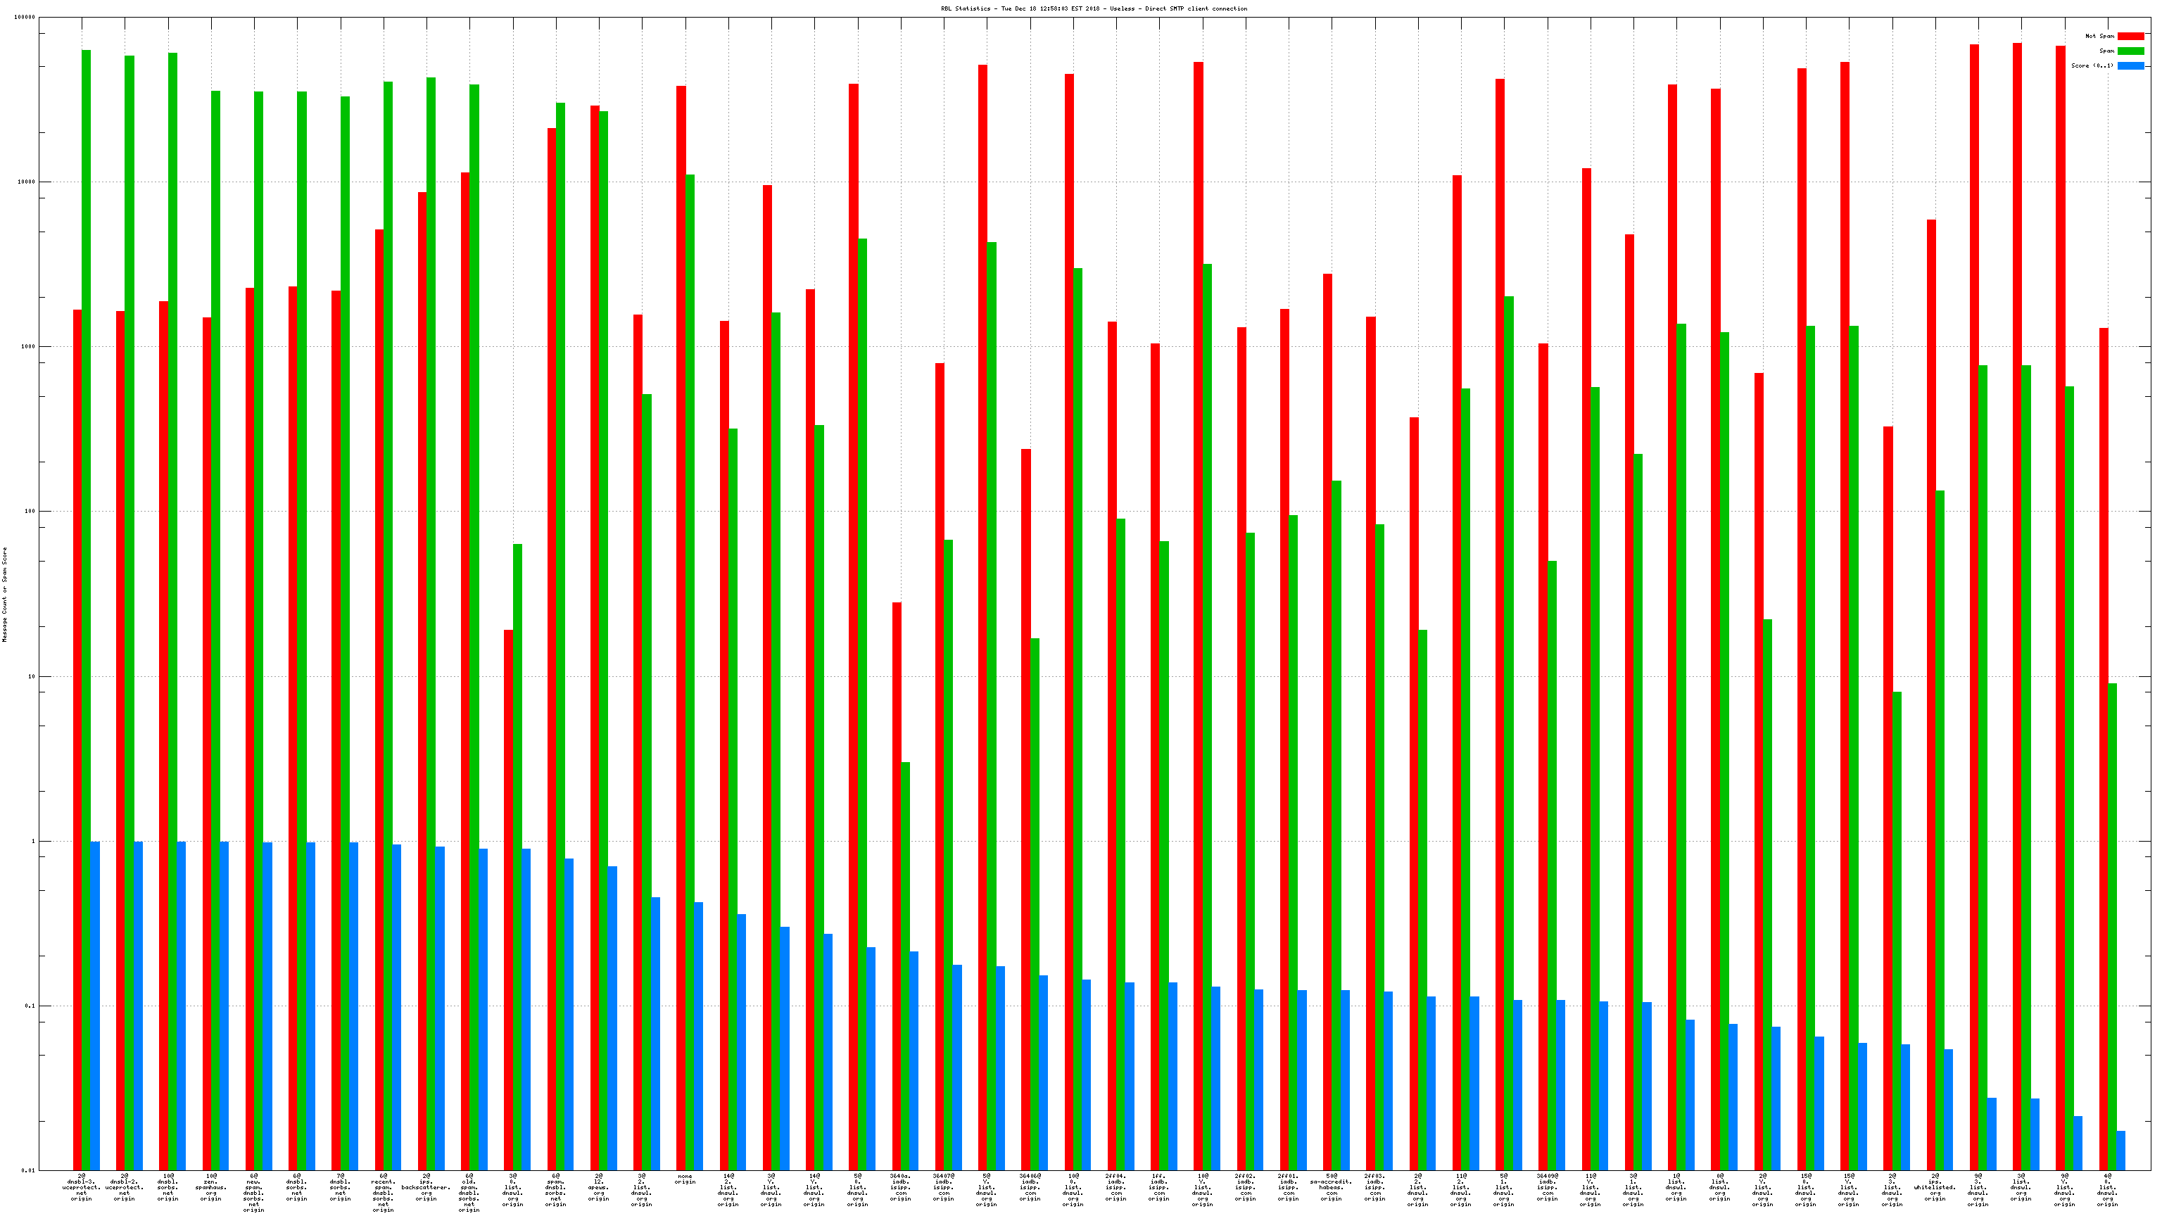Click the green Spam bar for dnsbl-3.uceprotect.net
The image size is (2162, 1216).
click(x=87, y=588)
